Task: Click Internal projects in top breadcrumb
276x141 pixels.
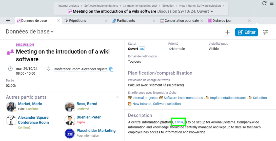Action: (x=69, y=6)
